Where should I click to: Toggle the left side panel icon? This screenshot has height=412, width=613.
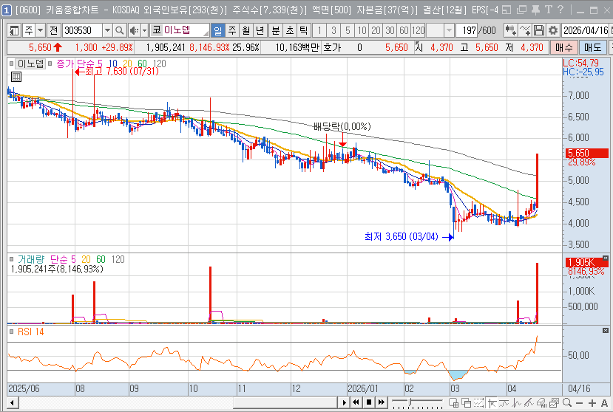coord(15,30)
